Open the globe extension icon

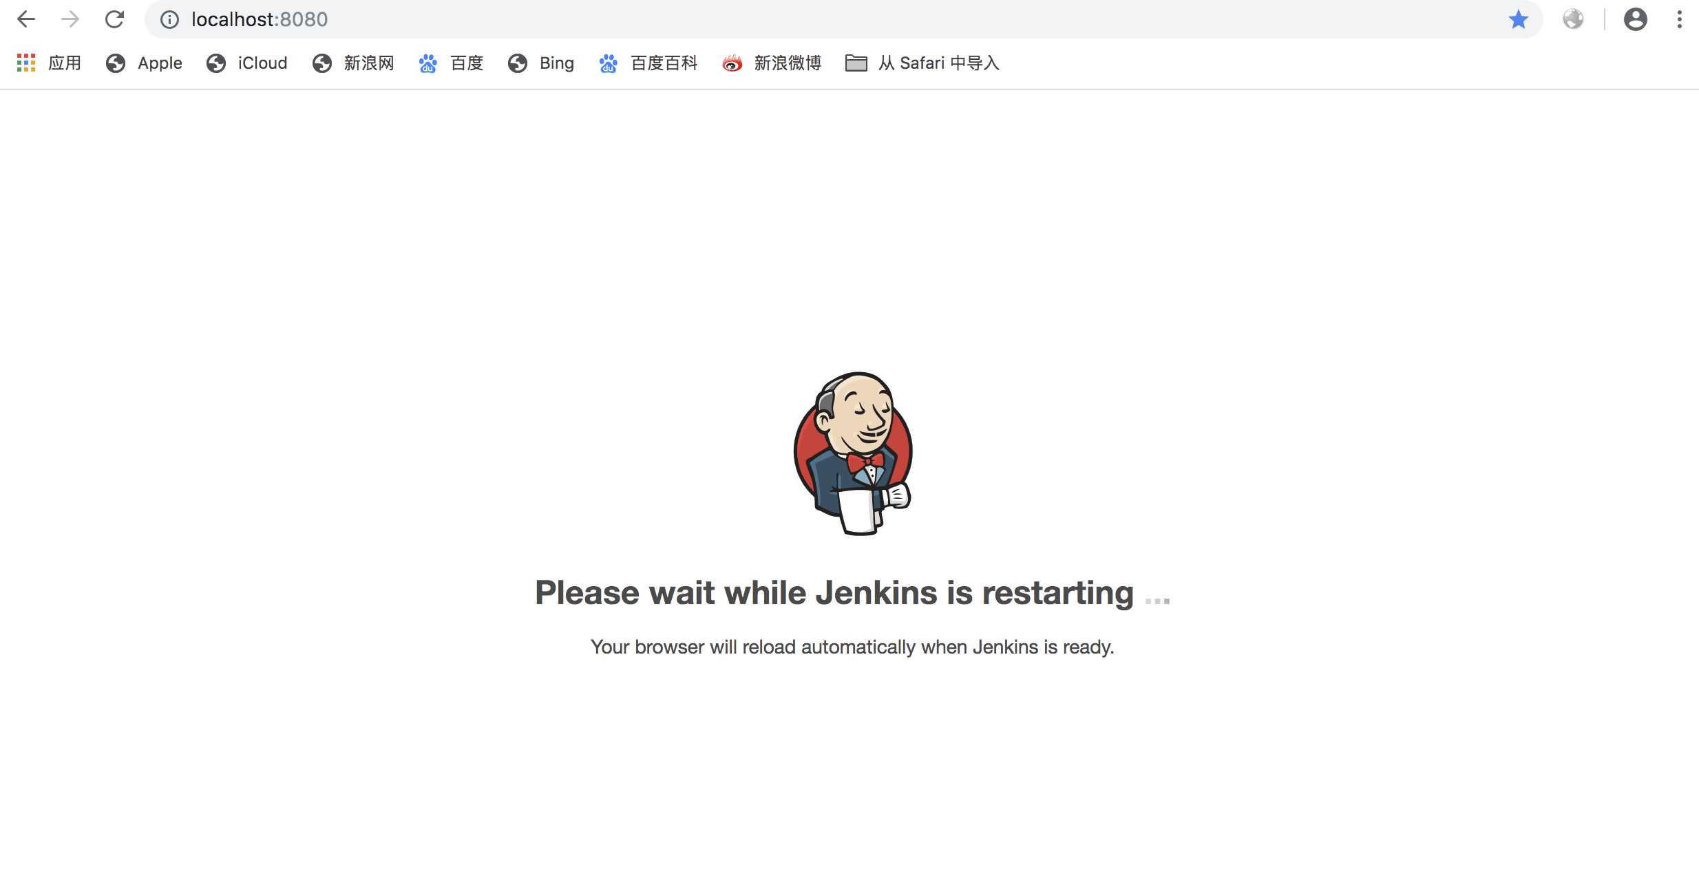(1573, 19)
